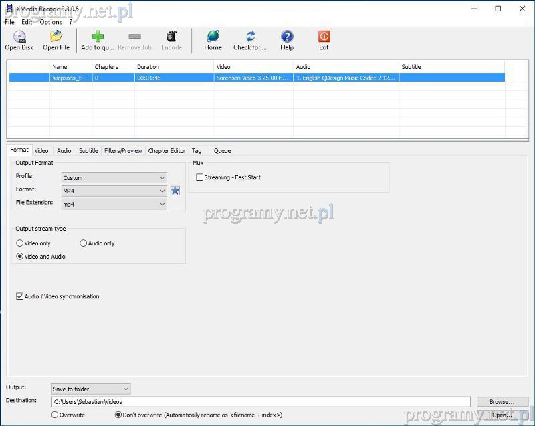Click the Home globe icon
This screenshot has width=535, height=426.
213,37
